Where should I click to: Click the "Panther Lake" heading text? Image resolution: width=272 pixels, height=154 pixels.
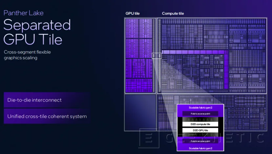24,13
